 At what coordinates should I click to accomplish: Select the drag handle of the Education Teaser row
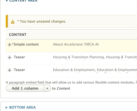[10, 70]
